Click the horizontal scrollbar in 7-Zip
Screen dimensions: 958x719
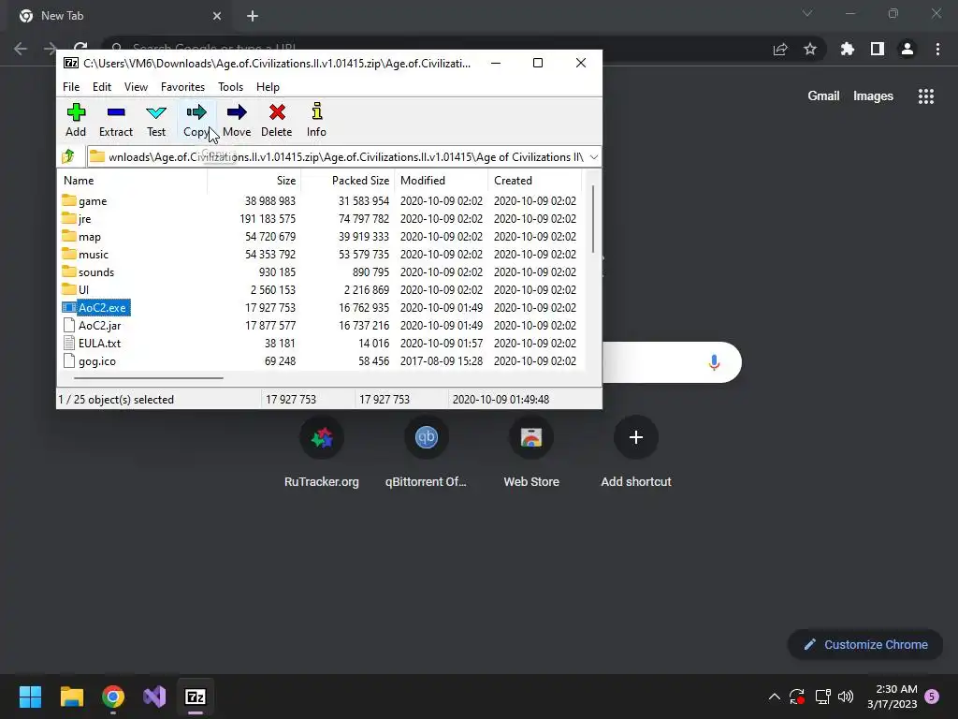coord(149,378)
